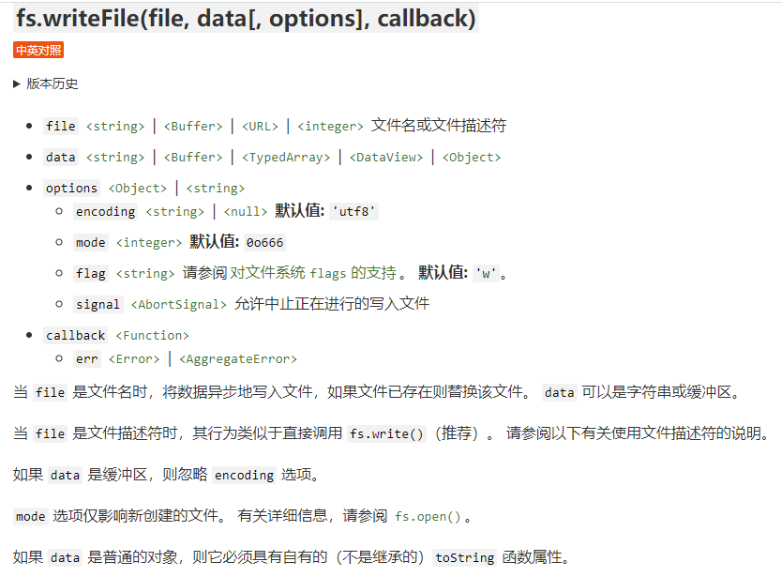Open the <TypedArray> type link
The height and width of the screenshot is (577, 782).
pos(286,158)
